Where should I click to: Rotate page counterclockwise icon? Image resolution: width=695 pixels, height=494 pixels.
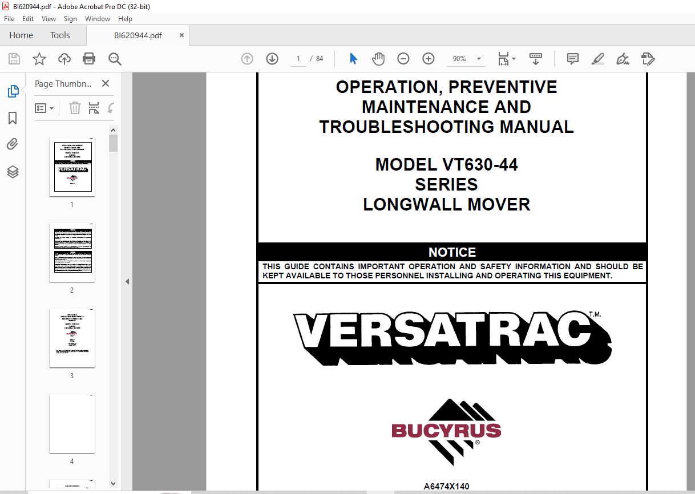point(111,108)
